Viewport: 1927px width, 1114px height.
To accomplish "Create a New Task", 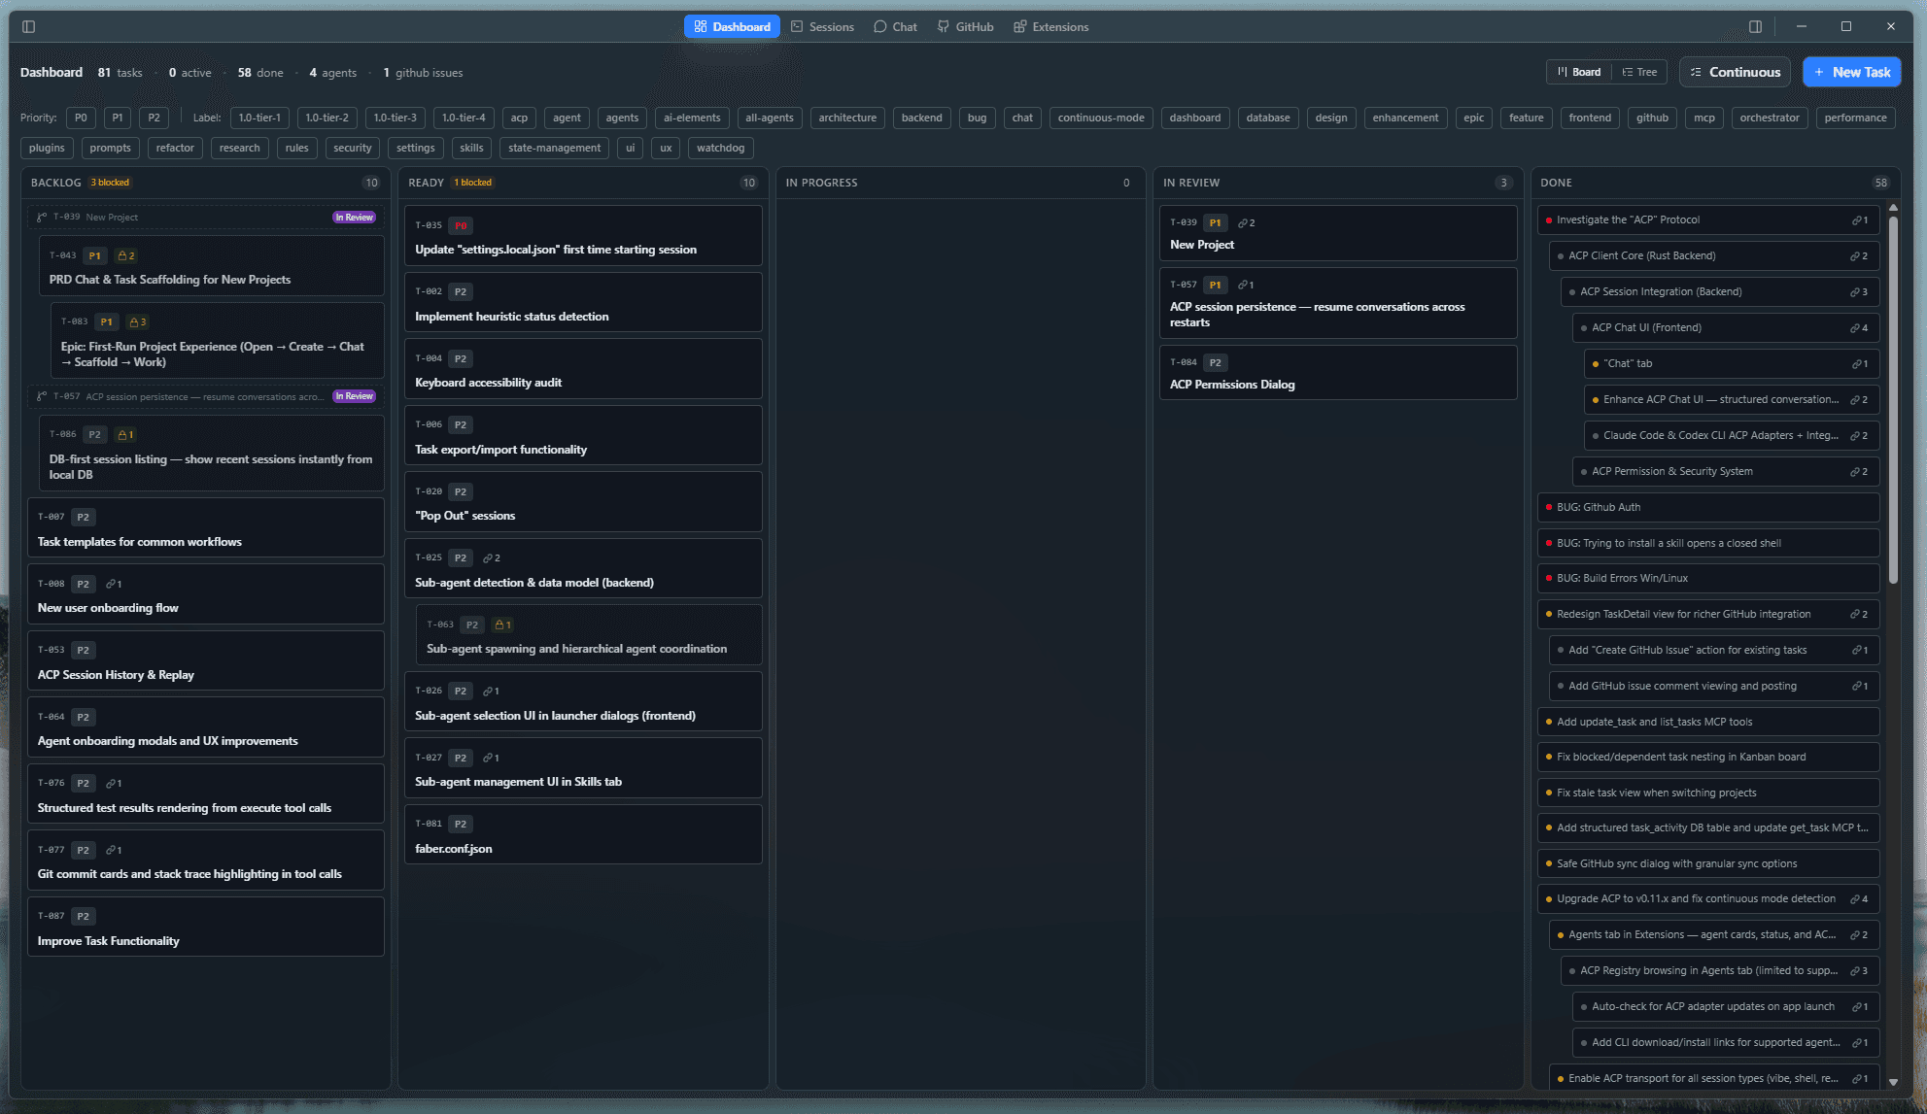I will pos(1851,72).
